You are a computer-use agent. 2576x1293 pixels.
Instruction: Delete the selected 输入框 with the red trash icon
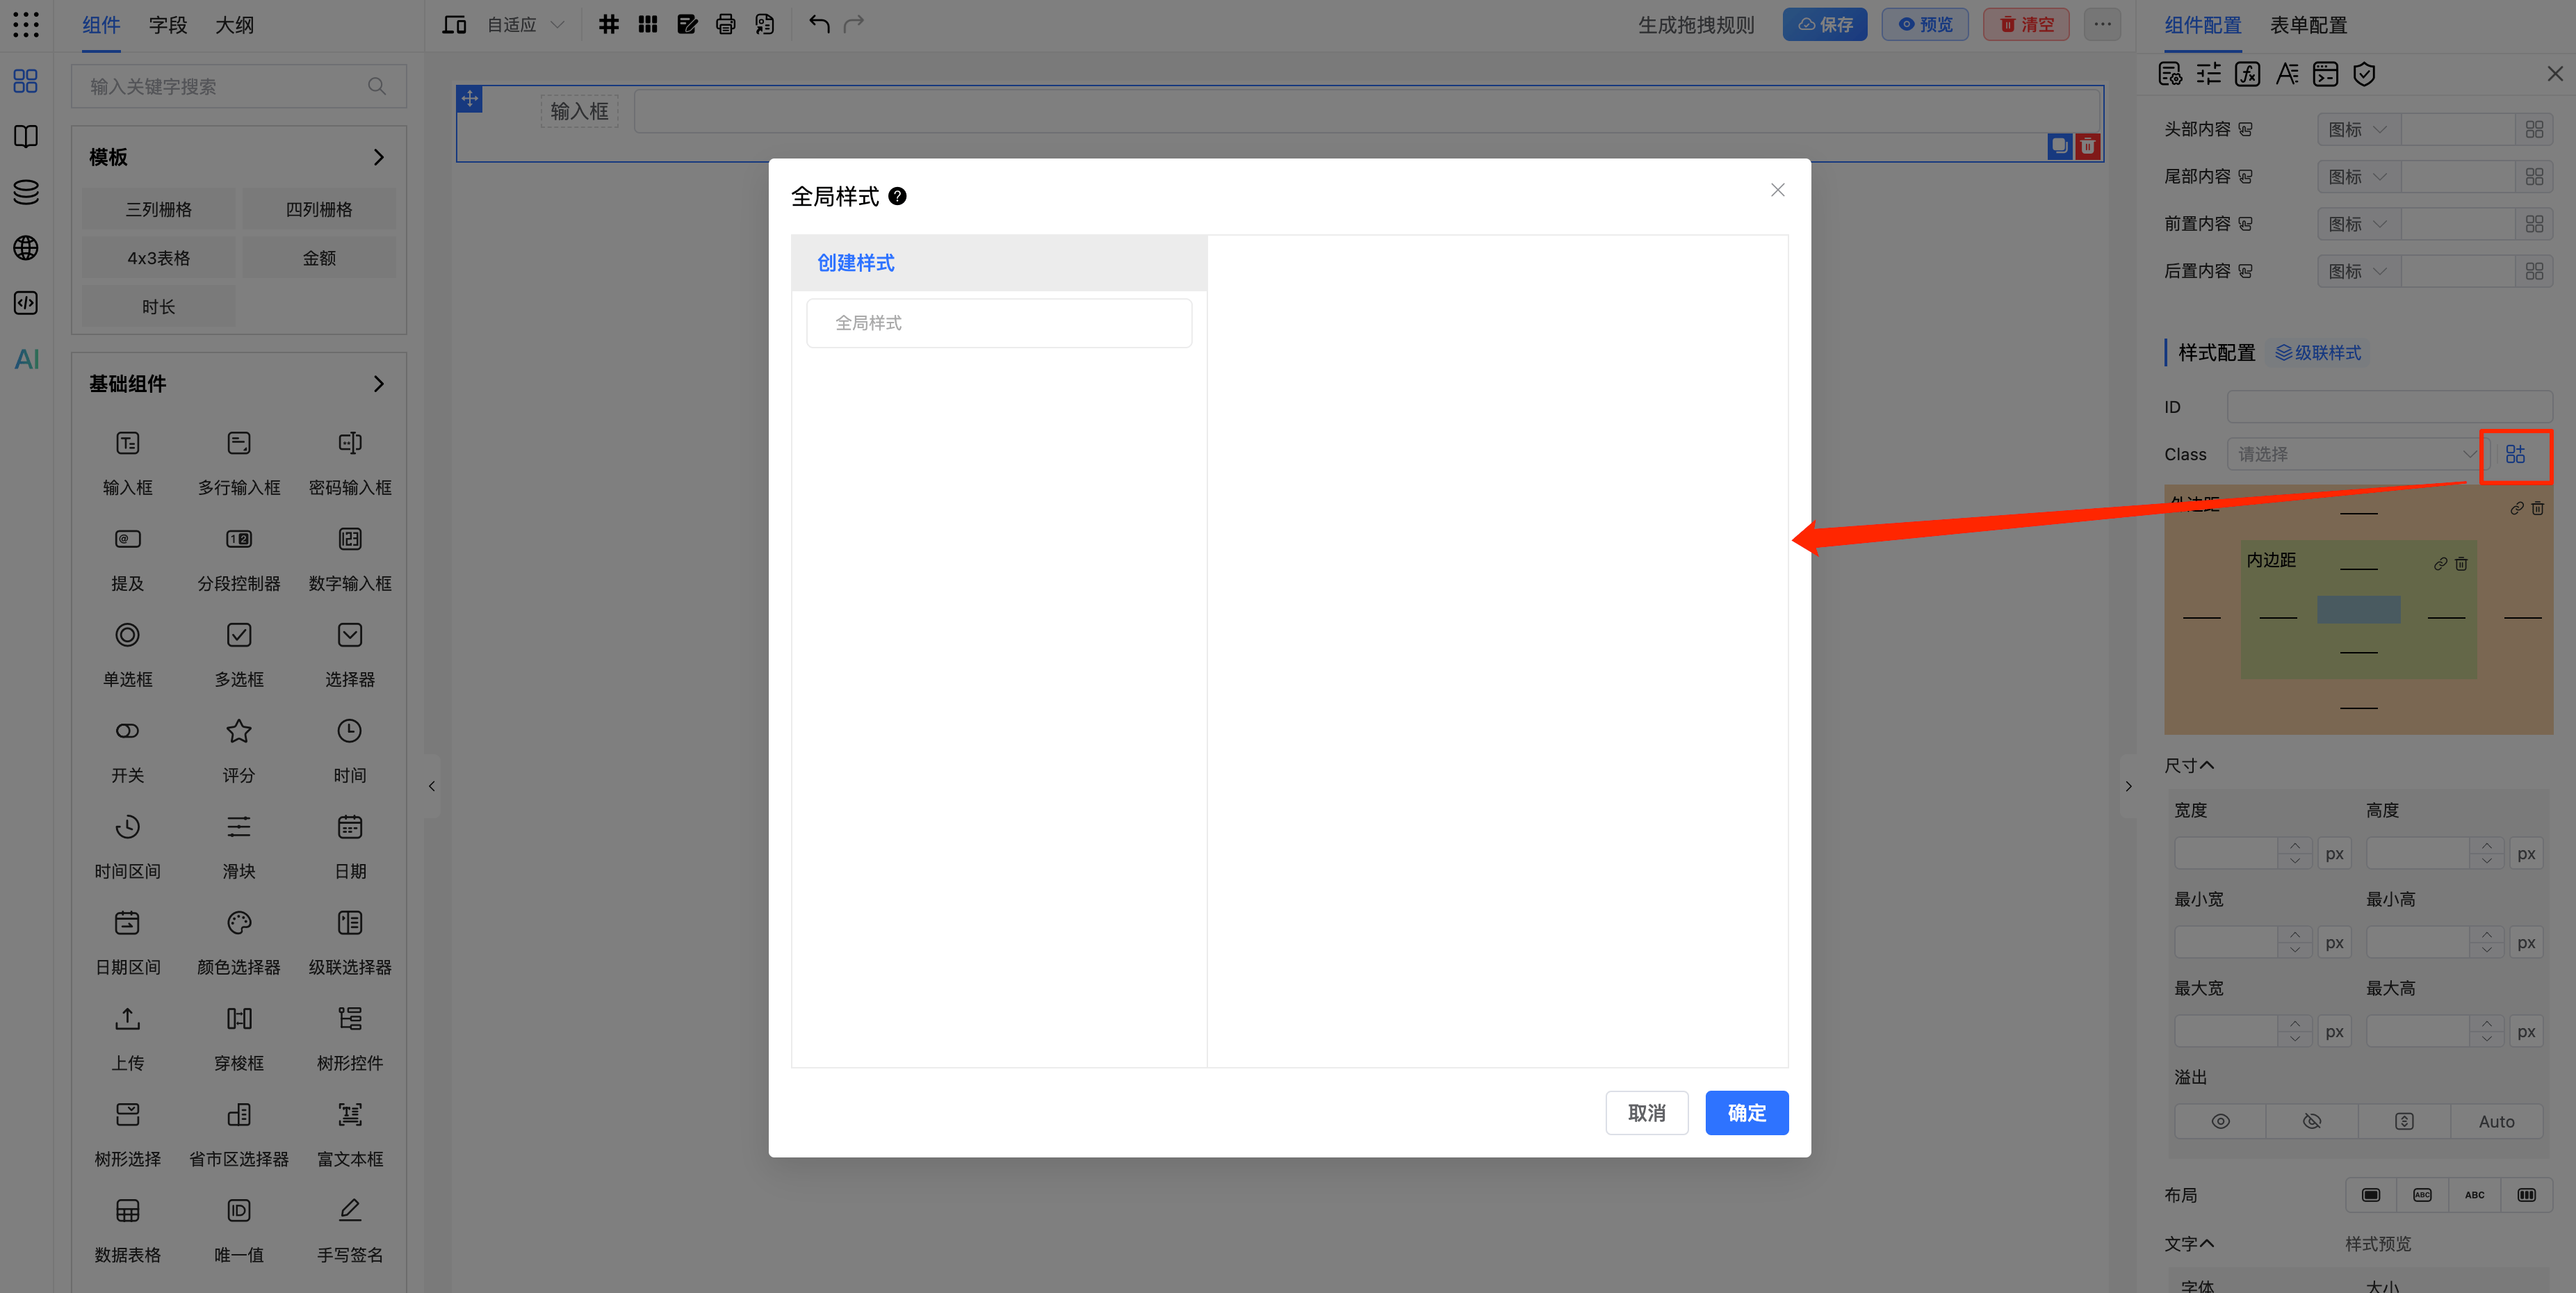[x=2087, y=146]
